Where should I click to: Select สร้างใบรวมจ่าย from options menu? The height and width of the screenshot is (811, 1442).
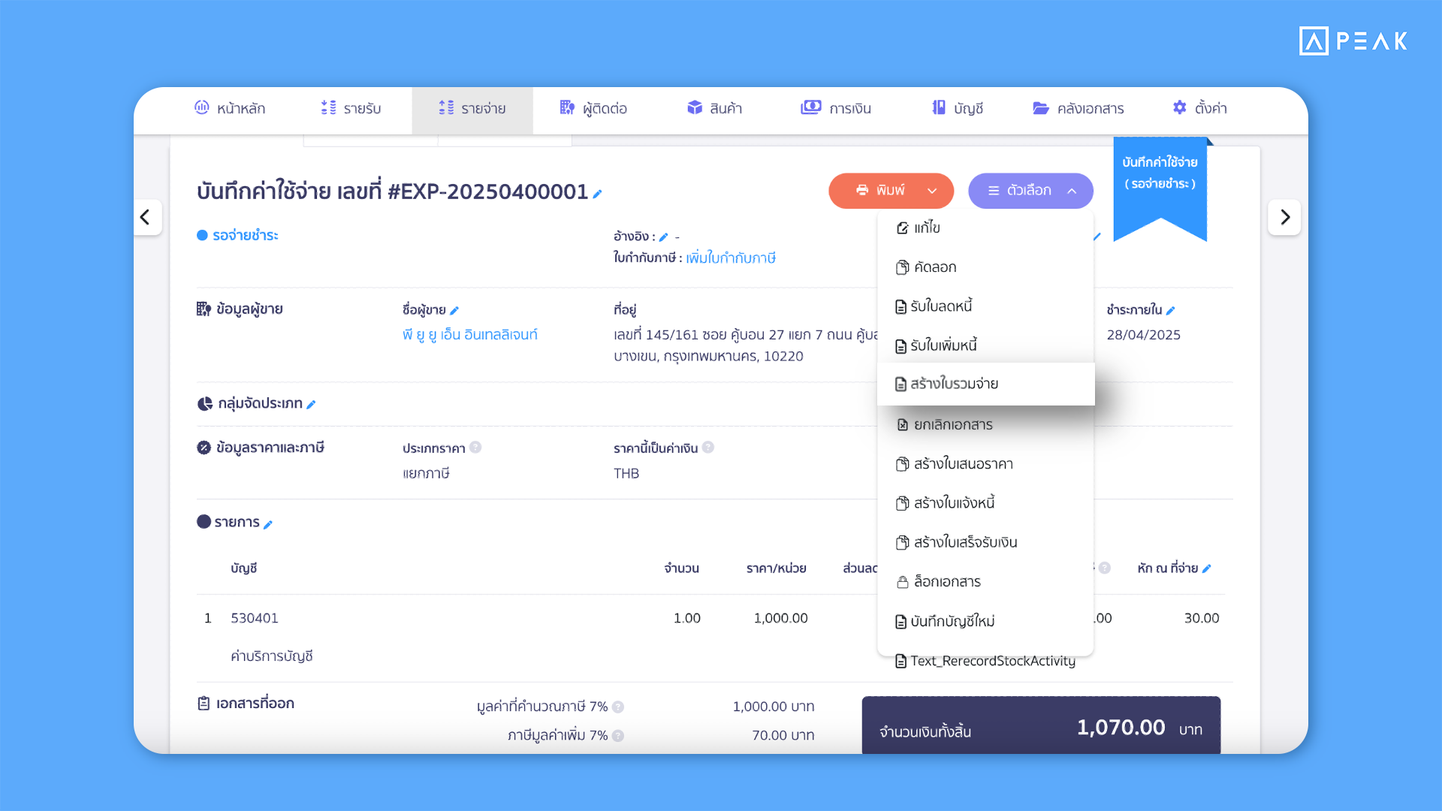(x=954, y=384)
